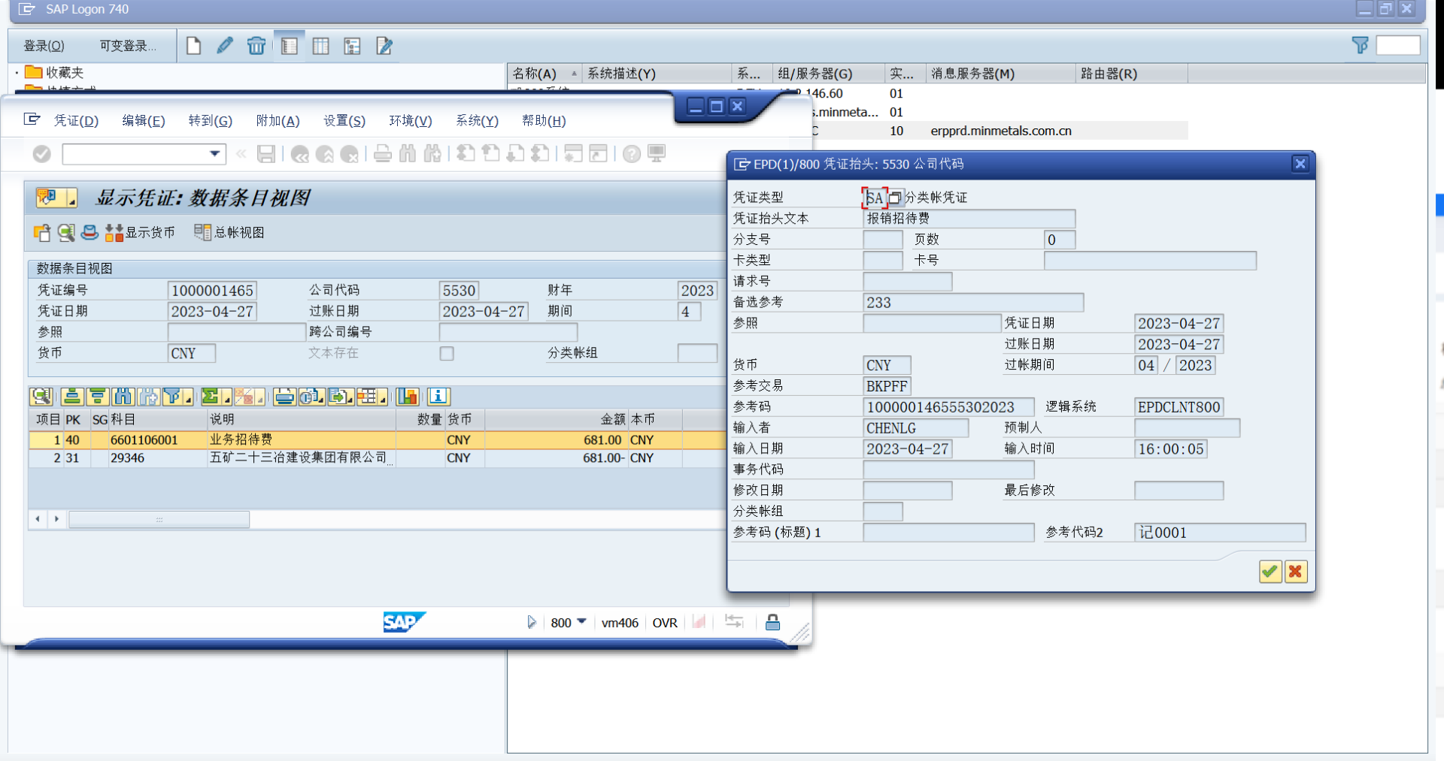Screen dimensions: 1444x761
Task: Click the graphic chart icon in table toolbar
Action: tap(408, 397)
